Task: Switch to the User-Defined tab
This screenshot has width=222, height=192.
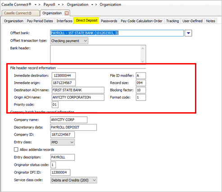Action: (x=192, y=21)
